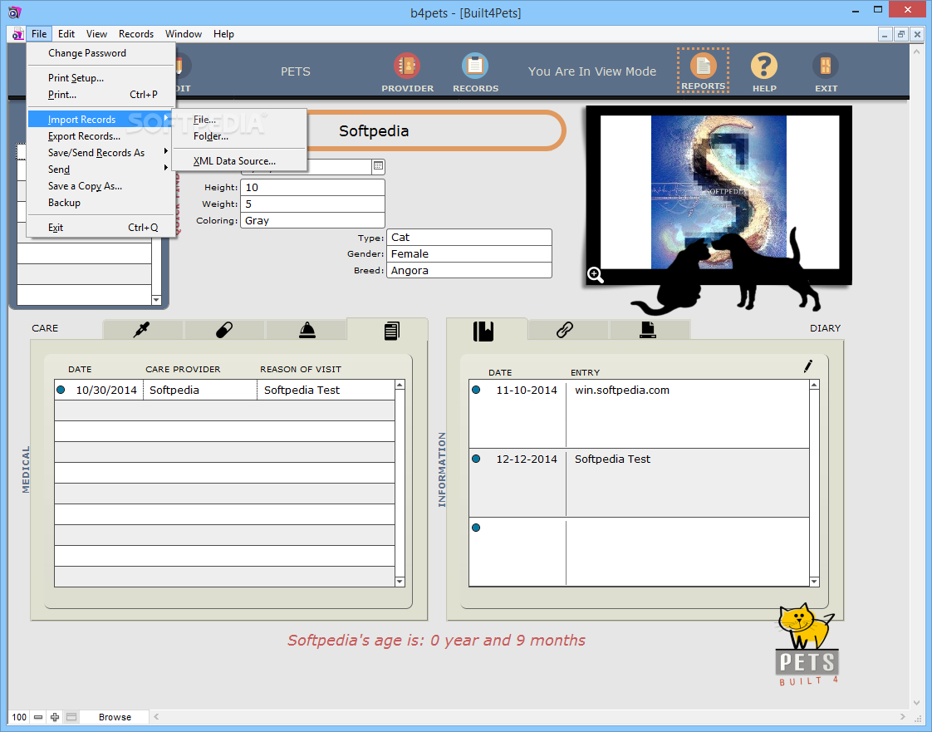Image resolution: width=932 pixels, height=732 pixels.
Task: Open the File menu
Action: point(39,34)
